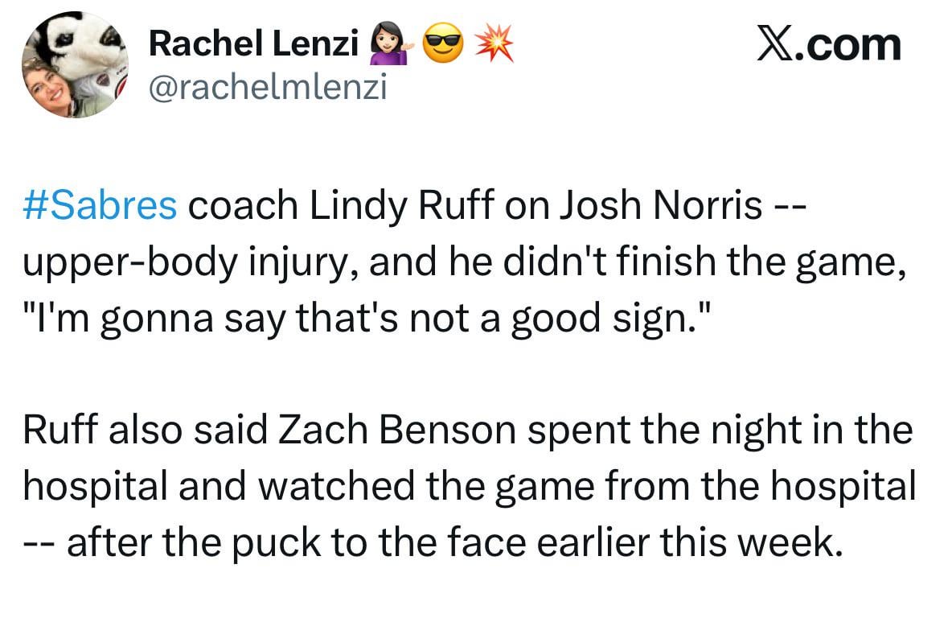This screenshot has width=948, height=618.
Task: Open the Rachel Lenzi display name
Action: pos(253,46)
